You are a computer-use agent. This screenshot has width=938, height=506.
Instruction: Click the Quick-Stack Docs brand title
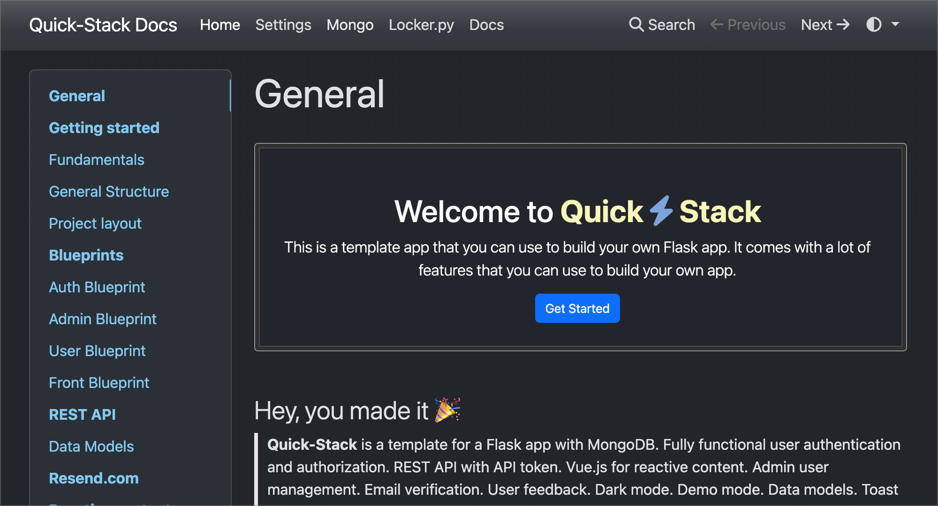103,25
